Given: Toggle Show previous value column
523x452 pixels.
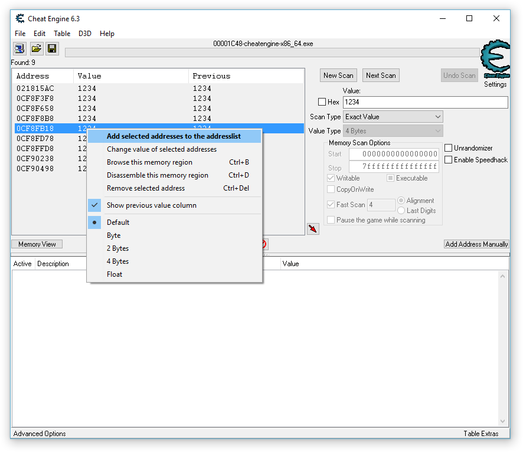Looking at the screenshot, I should 174,205.
